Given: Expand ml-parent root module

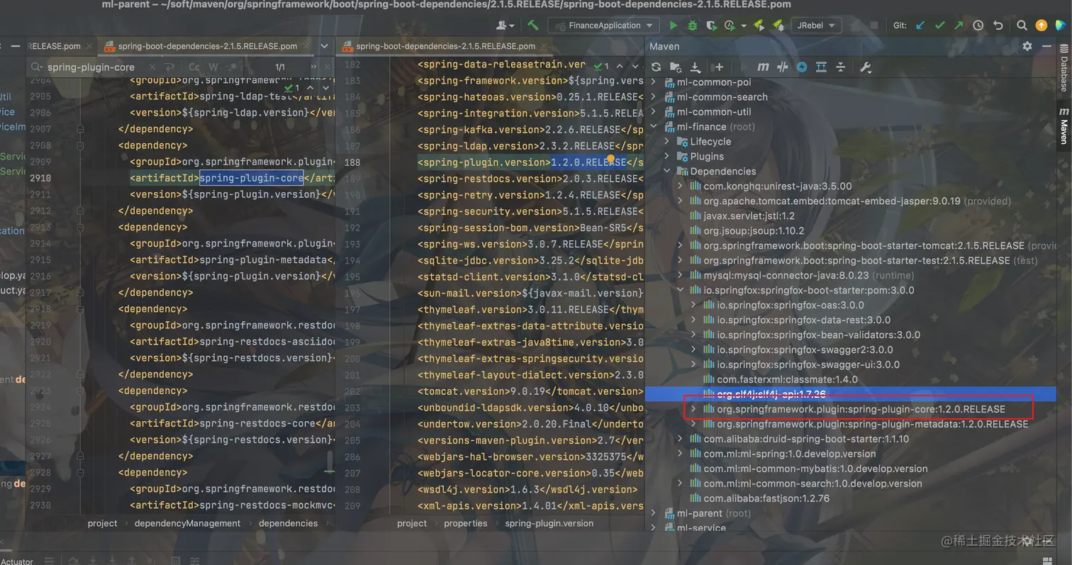Looking at the screenshot, I should pos(653,513).
